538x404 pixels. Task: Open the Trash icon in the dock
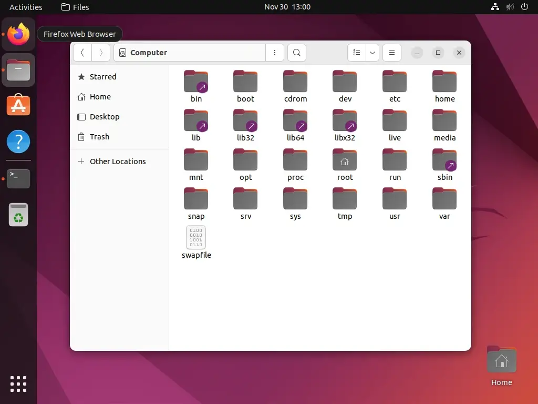pos(18,215)
